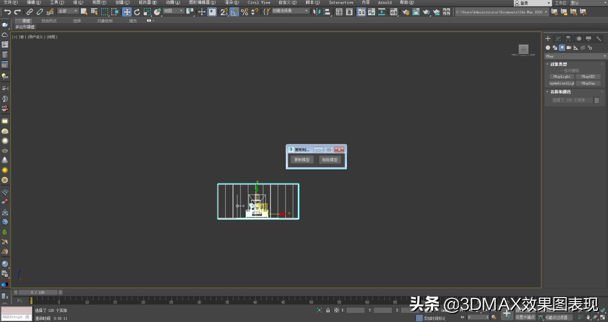This screenshot has height=322, width=608.
Task: Toggle the selection lock in the status bar
Action: 327,310
